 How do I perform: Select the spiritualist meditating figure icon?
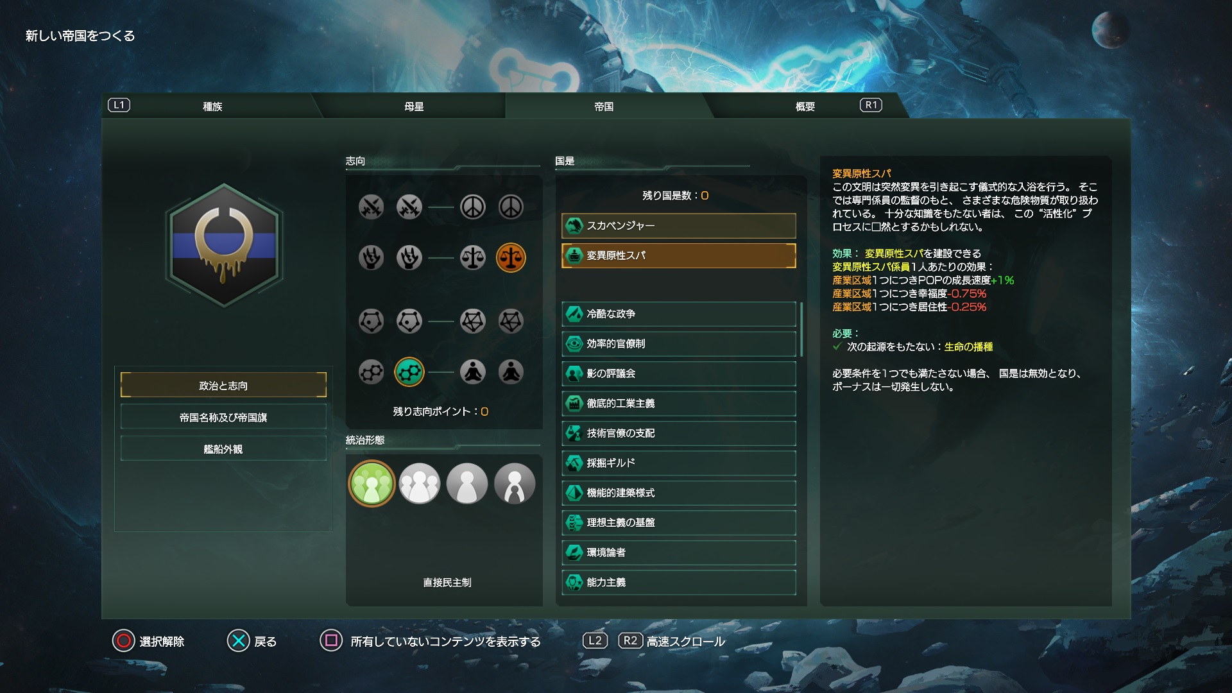coord(473,372)
